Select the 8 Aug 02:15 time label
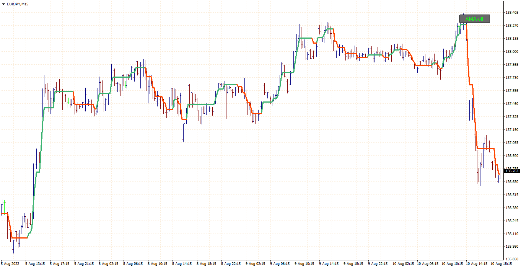The height and width of the screenshot is (268, 521). (x=108, y=264)
